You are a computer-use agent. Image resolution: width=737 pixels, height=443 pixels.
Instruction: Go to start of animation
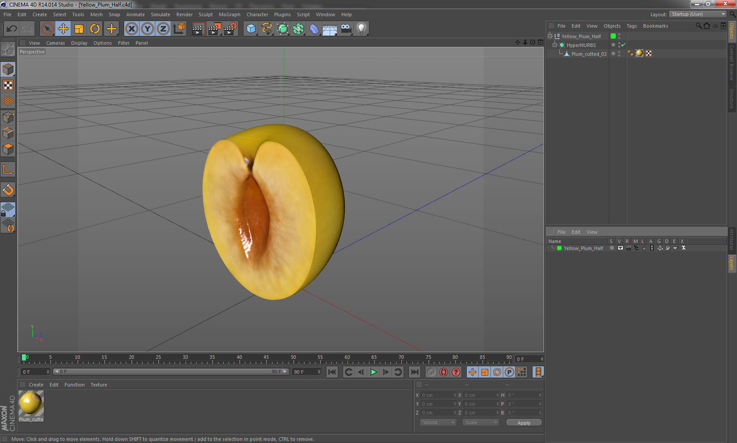[332, 372]
